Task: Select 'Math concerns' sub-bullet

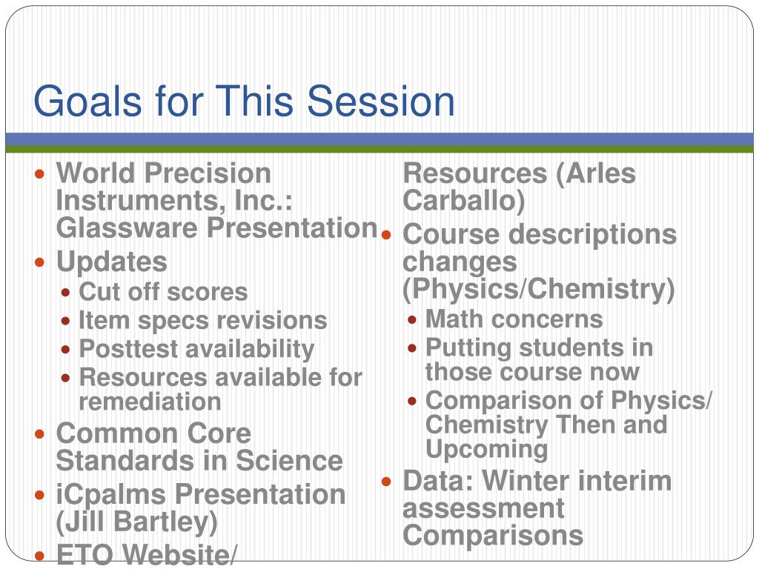Action: click(514, 319)
